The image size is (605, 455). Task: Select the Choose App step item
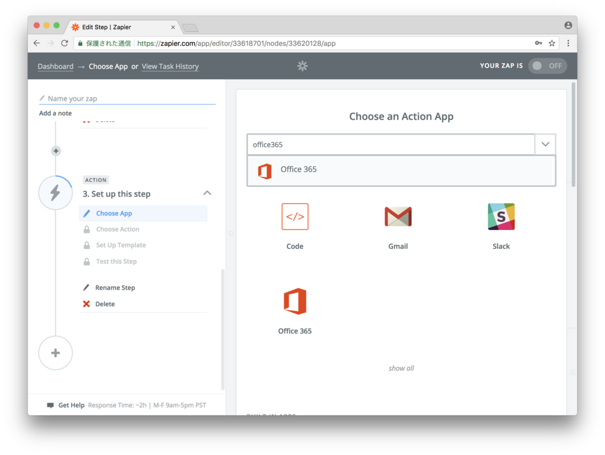(143, 214)
